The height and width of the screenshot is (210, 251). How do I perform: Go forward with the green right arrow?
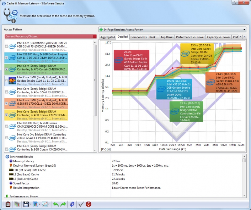coord(63,204)
